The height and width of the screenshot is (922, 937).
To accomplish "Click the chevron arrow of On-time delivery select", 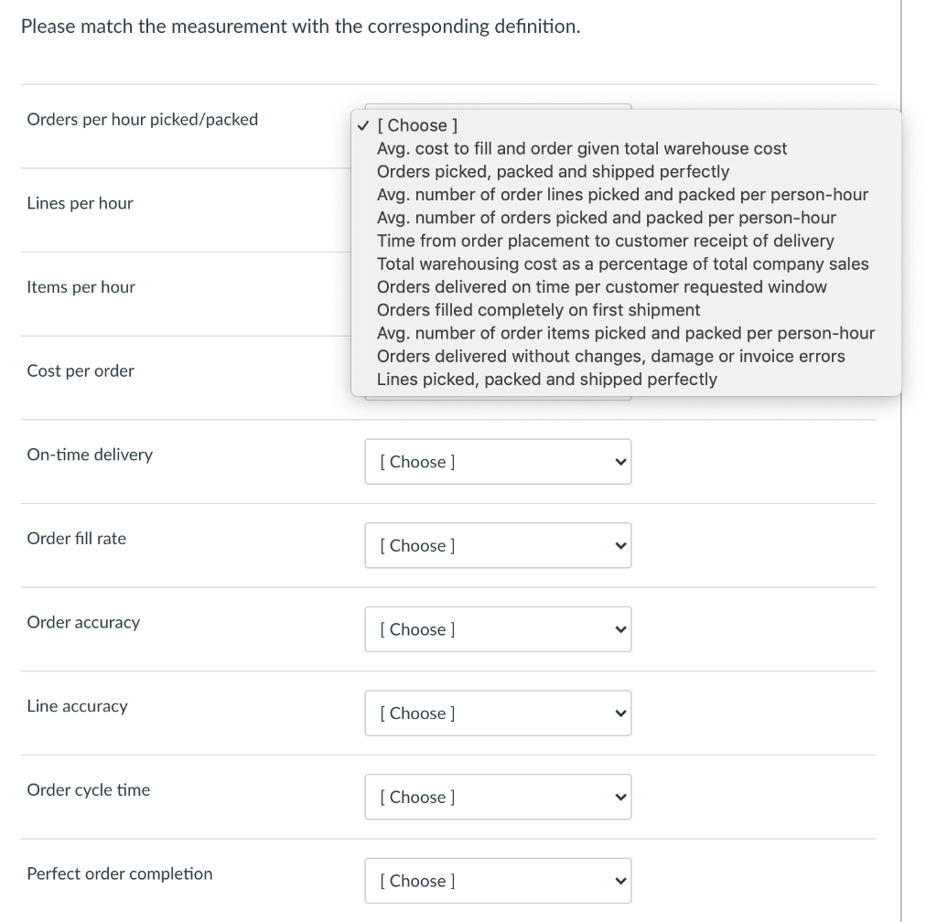I will tap(620, 462).
